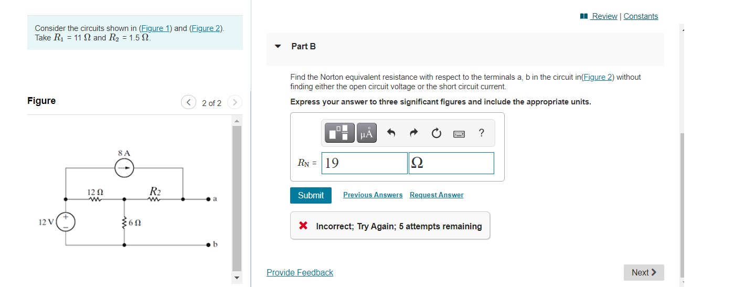Open the µÅ units symbols tool
The height and width of the screenshot is (287, 734).
(367, 133)
